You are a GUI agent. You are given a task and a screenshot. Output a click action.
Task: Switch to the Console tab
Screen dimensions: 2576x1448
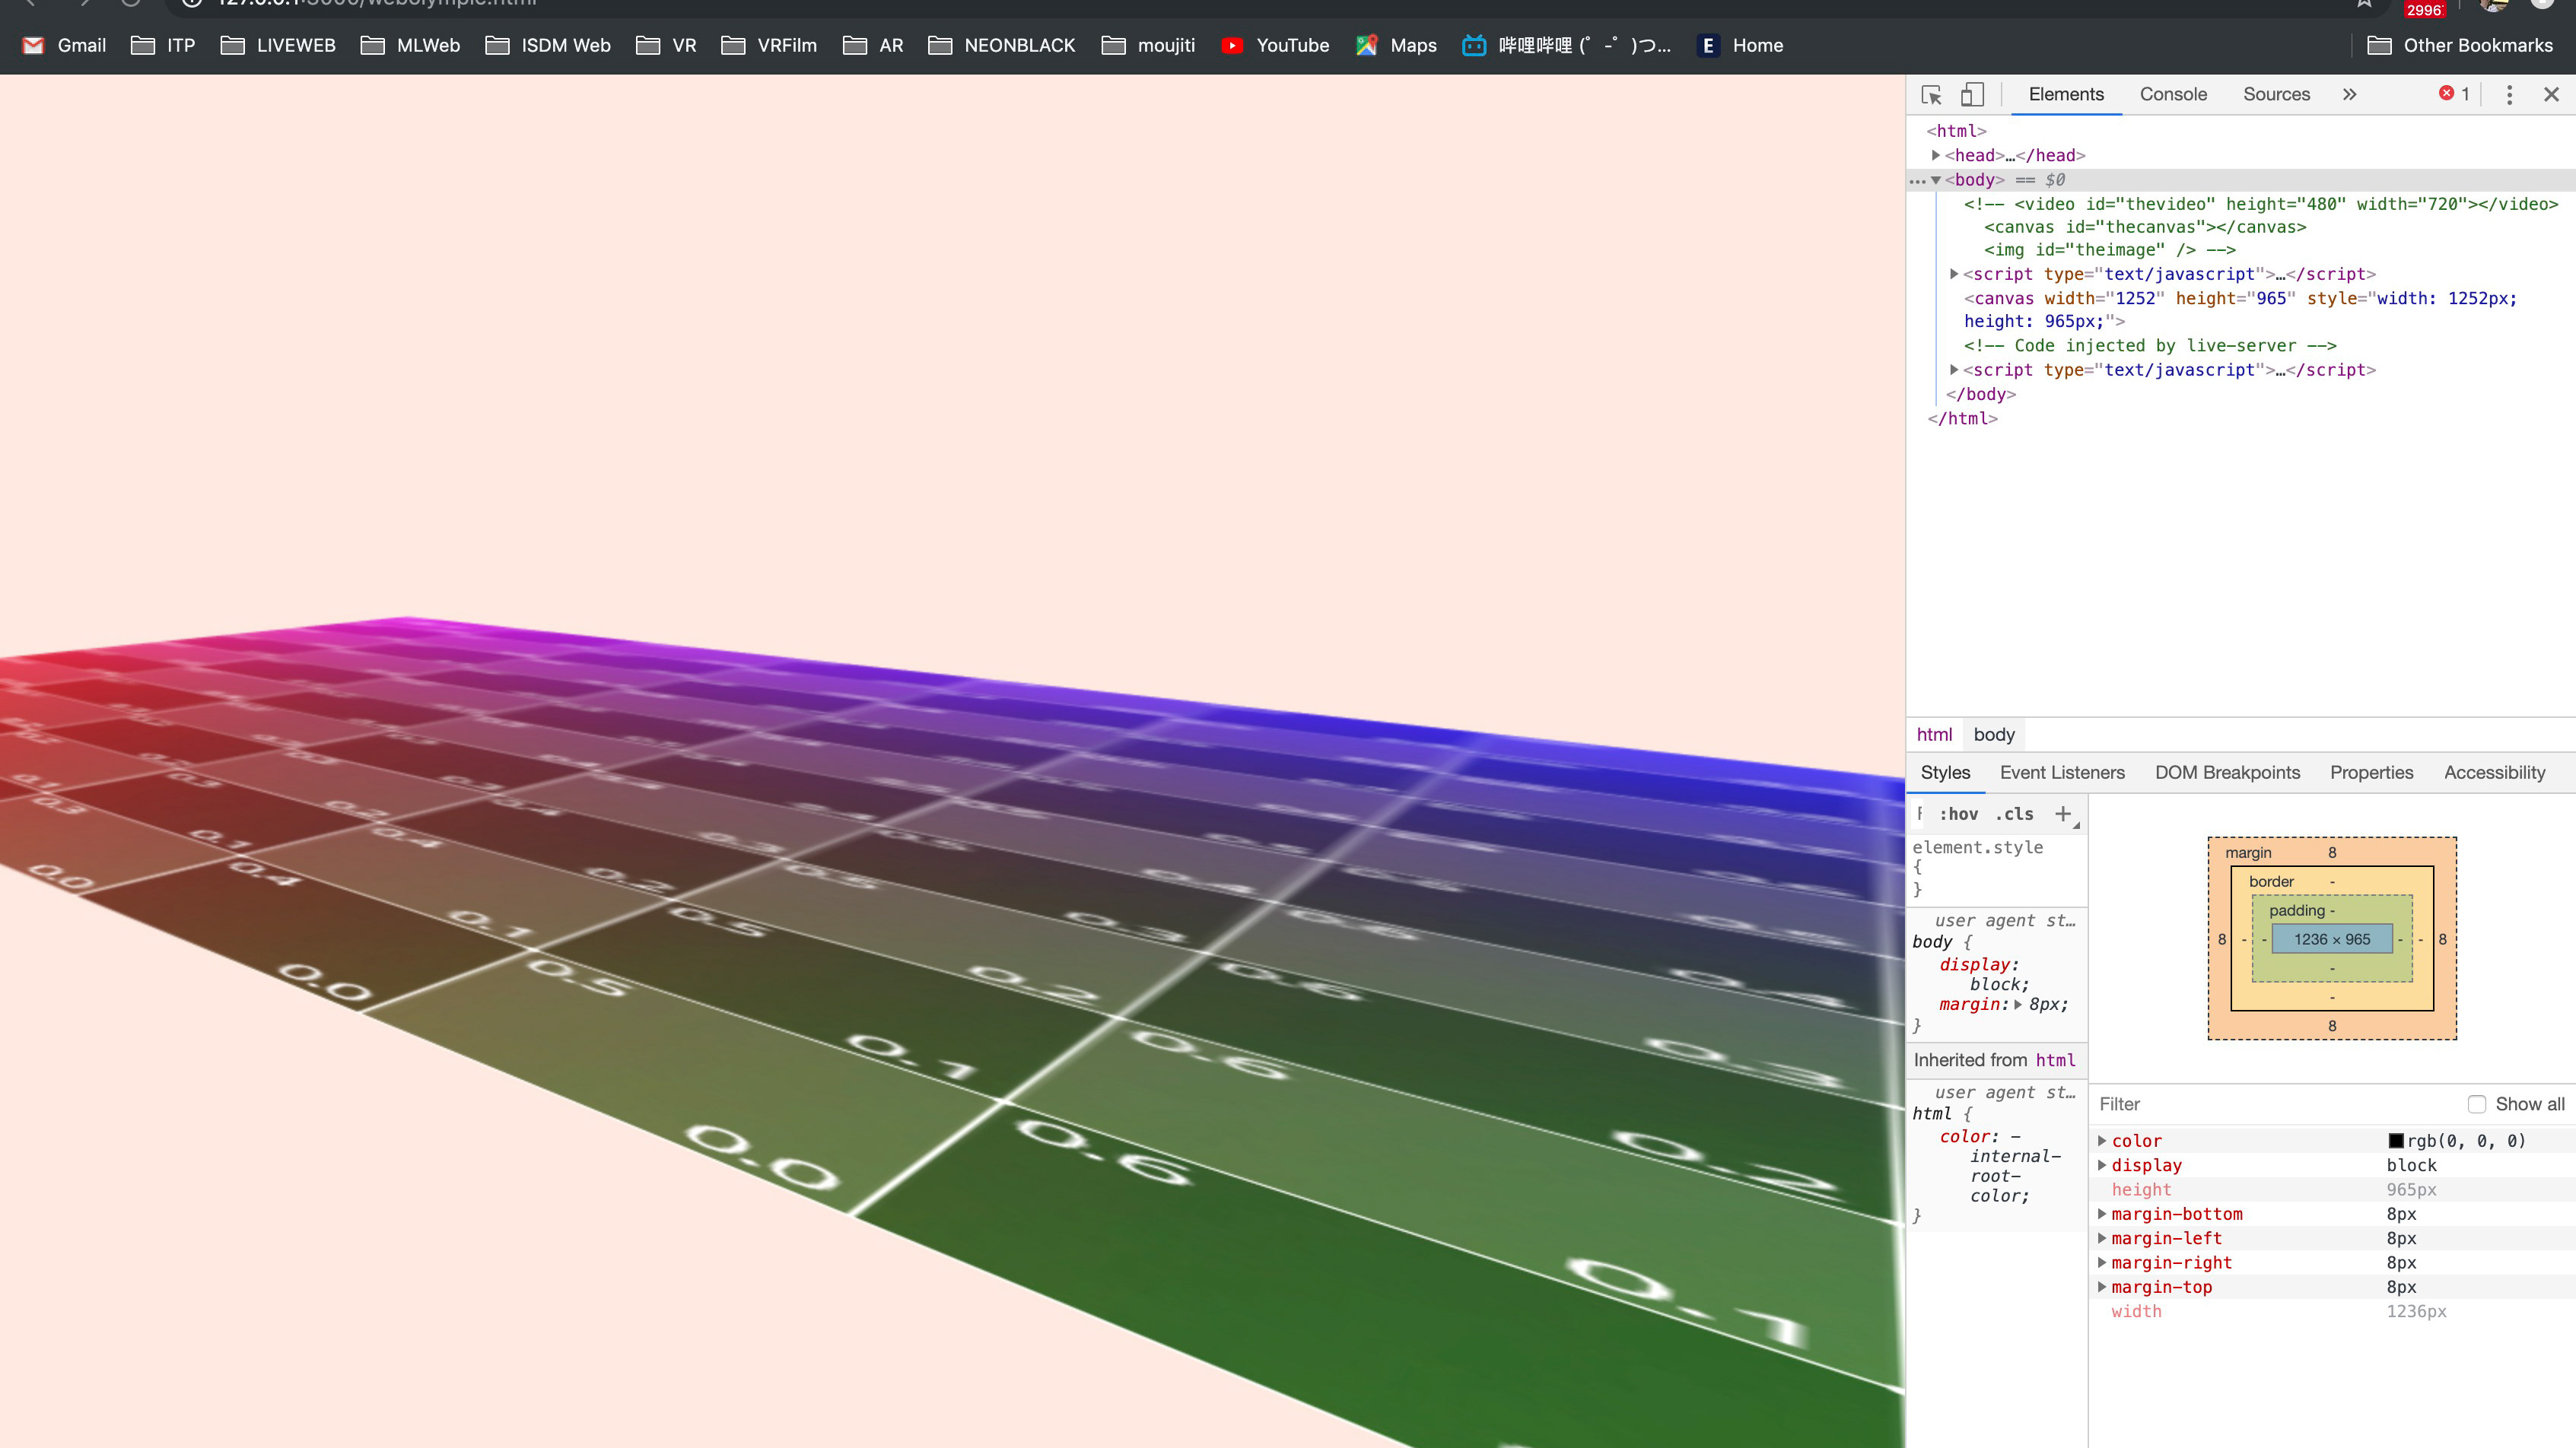[x=2172, y=94]
